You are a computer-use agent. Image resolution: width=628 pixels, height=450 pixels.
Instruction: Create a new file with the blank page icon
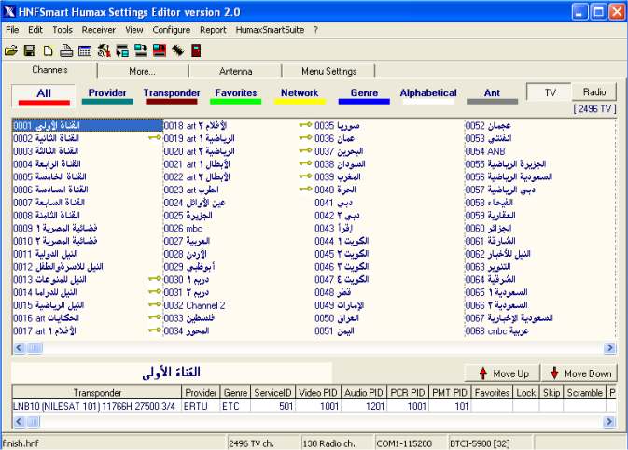[49, 51]
